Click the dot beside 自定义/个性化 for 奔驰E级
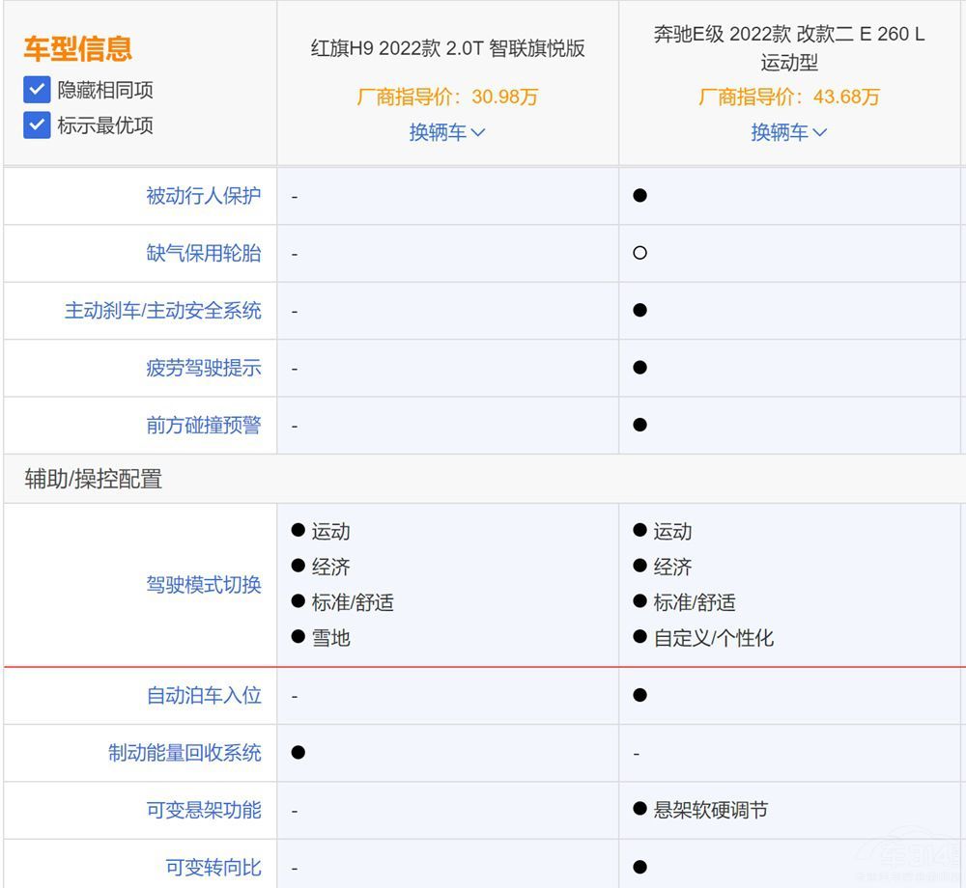 pos(639,638)
